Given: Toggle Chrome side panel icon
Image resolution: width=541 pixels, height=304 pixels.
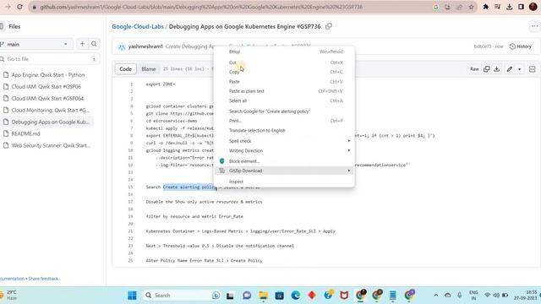Looking at the screenshot, I should click(521, 7).
